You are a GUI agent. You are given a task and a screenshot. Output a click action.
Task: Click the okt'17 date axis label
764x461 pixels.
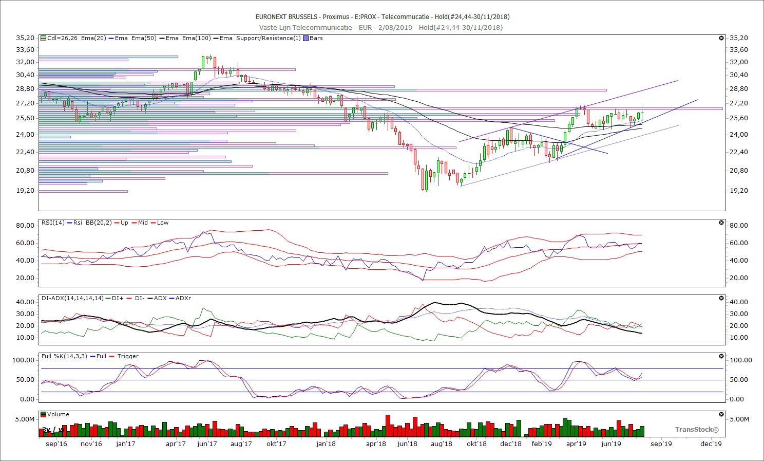(276, 444)
